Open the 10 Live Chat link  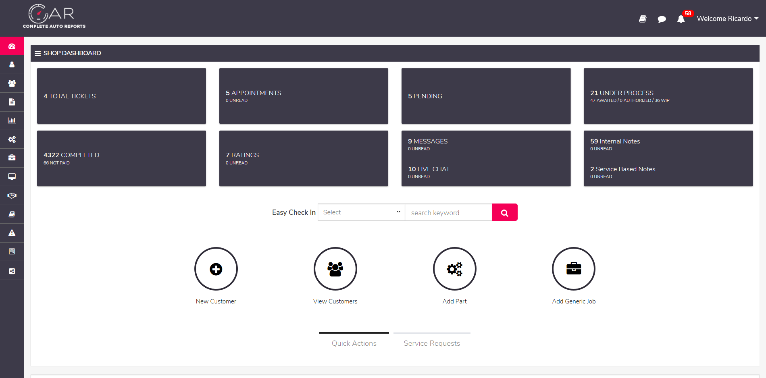tap(429, 169)
